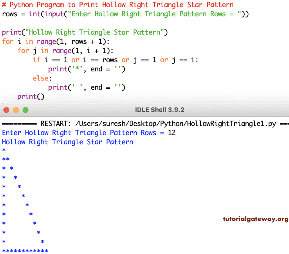Click the print(' ', end = '') statement

tap(87, 87)
